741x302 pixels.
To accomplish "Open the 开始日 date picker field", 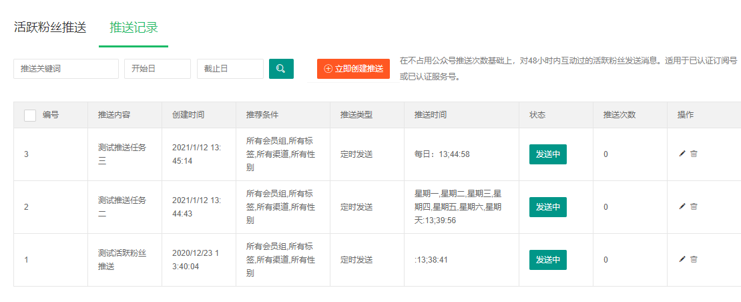I will coord(158,69).
